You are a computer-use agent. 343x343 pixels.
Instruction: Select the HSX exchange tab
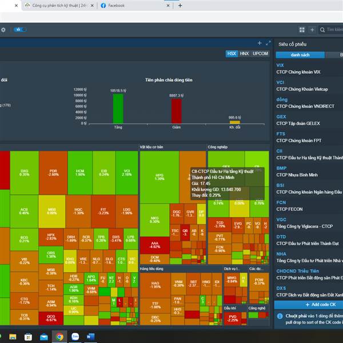click(x=232, y=54)
